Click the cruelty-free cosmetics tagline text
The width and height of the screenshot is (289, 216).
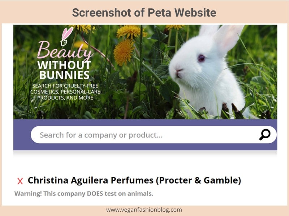click(65, 92)
